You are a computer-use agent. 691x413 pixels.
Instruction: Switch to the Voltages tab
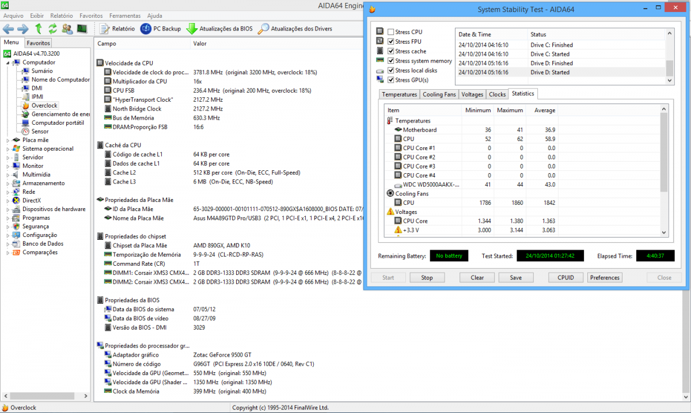(x=473, y=94)
